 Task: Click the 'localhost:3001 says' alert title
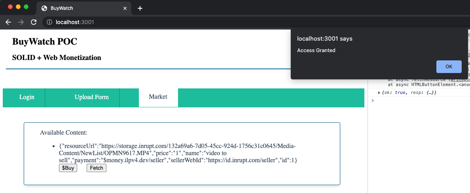coord(325,39)
